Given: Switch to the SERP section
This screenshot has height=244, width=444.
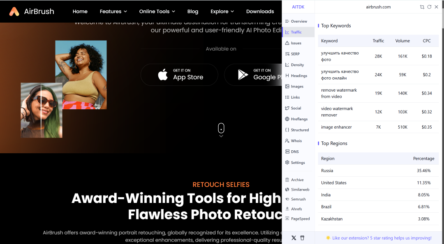Looking at the screenshot, I should tap(298, 54).
